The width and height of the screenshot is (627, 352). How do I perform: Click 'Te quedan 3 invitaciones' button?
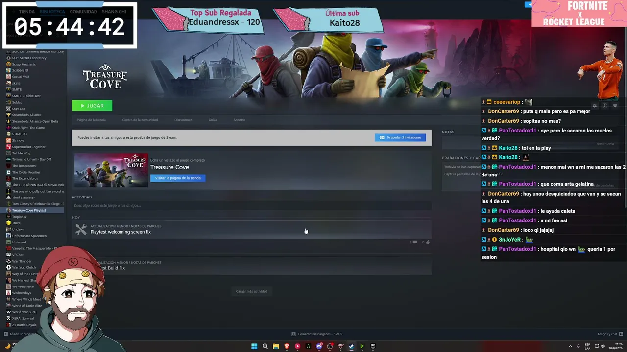(x=400, y=137)
